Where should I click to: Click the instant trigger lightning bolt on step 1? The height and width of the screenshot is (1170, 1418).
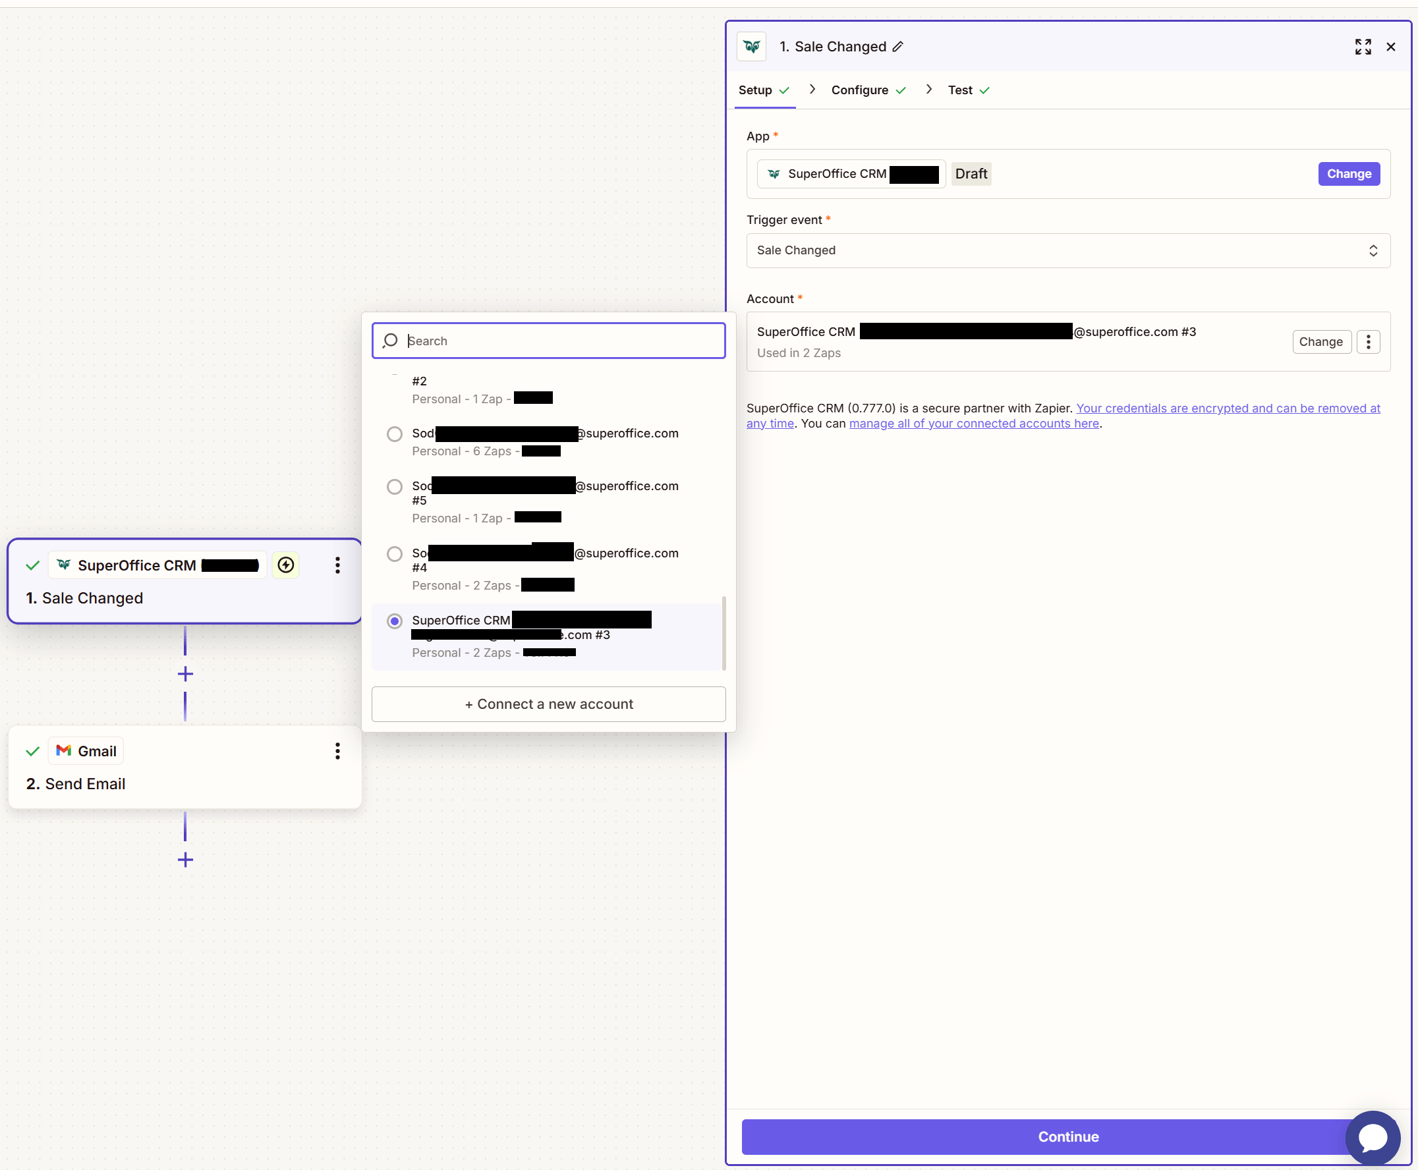[285, 565]
